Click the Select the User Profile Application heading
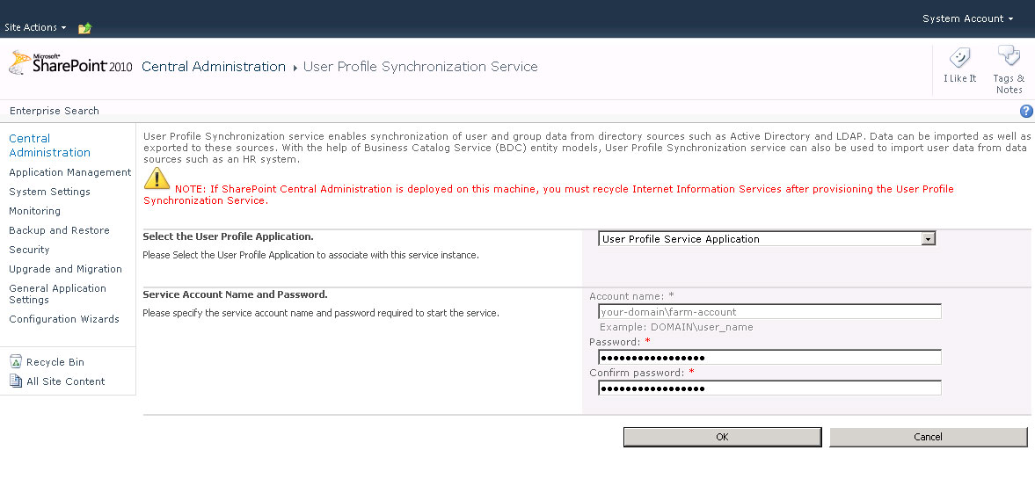 [228, 236]
